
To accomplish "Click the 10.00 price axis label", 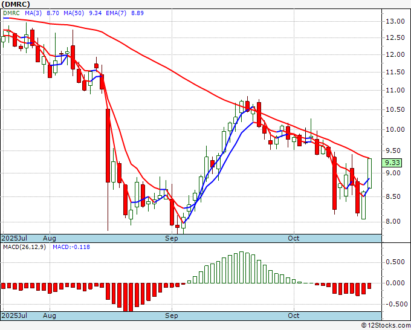I will pyautogui.click(x=395, y=129).
